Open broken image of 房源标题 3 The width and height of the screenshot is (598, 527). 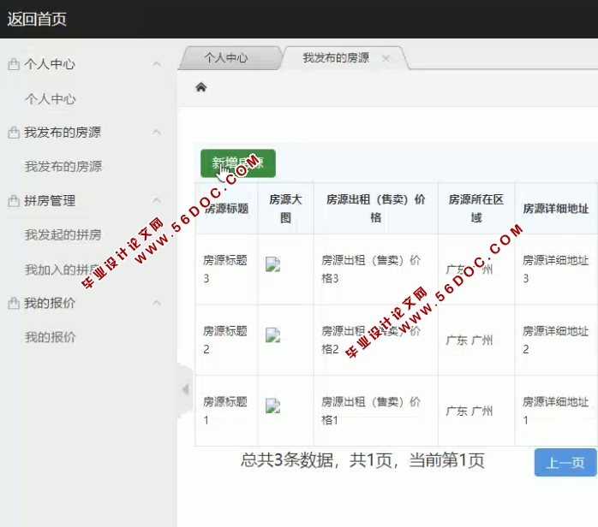click(272, 264)
